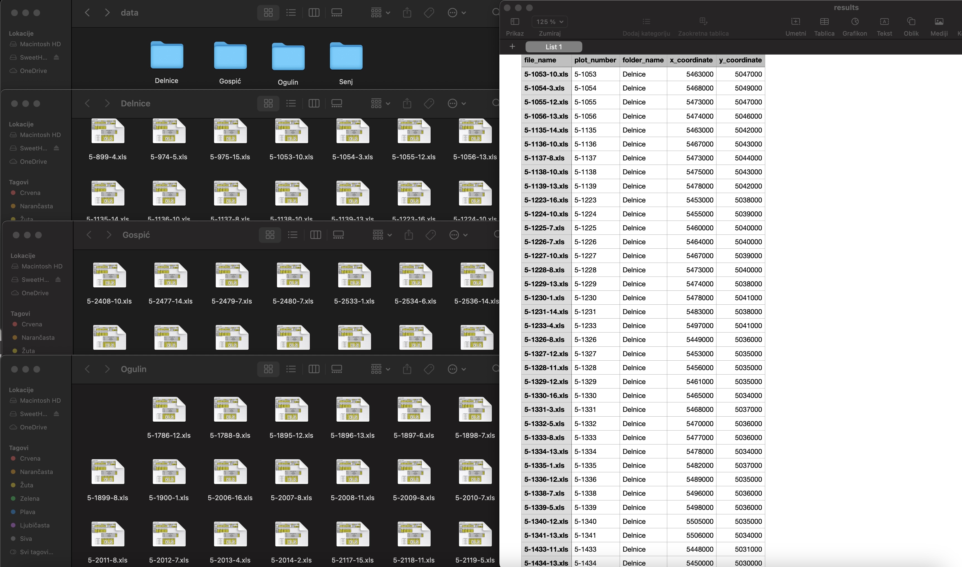Open group-by dropdown in Gospić window
962x567 pixels.
[x=382, y=235]
